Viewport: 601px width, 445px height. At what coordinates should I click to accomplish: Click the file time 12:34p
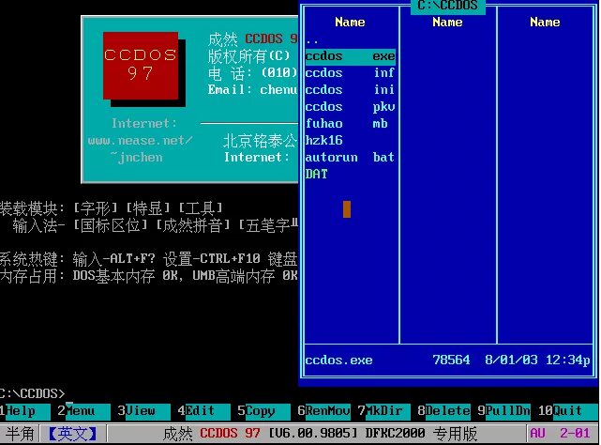click(x=567, y=361)
